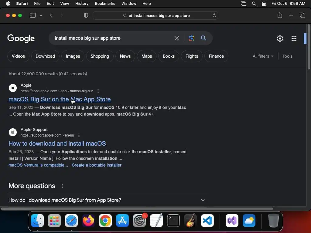This screenshot has height=233, width=311.
Task: Open macOS Ventura is compatible sublink
Action: [38, 165]
